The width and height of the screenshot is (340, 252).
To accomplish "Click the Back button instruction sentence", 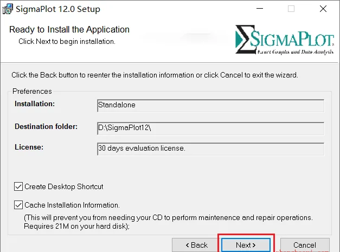I will [x=155, y=75].
